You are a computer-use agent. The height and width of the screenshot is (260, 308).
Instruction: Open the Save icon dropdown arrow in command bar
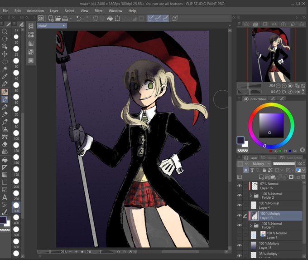71,19
